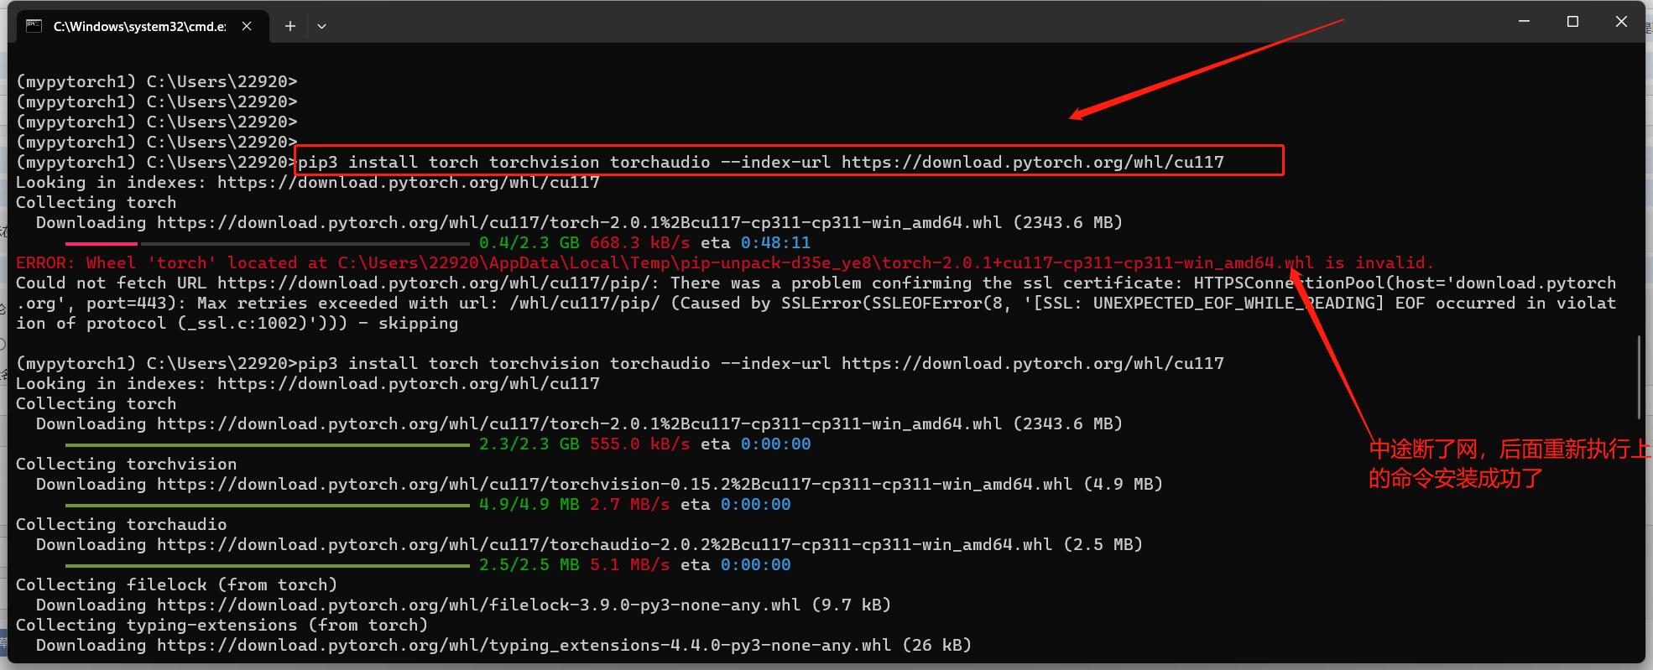Screen dimensions: 1653x670
Task: Click the 4.9/4.9 MB torchvision progress bar
Action: pos(267,505)
